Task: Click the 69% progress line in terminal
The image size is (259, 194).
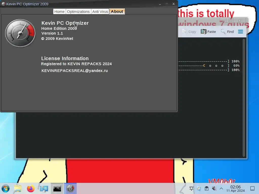Action: (x=209, y=66)
